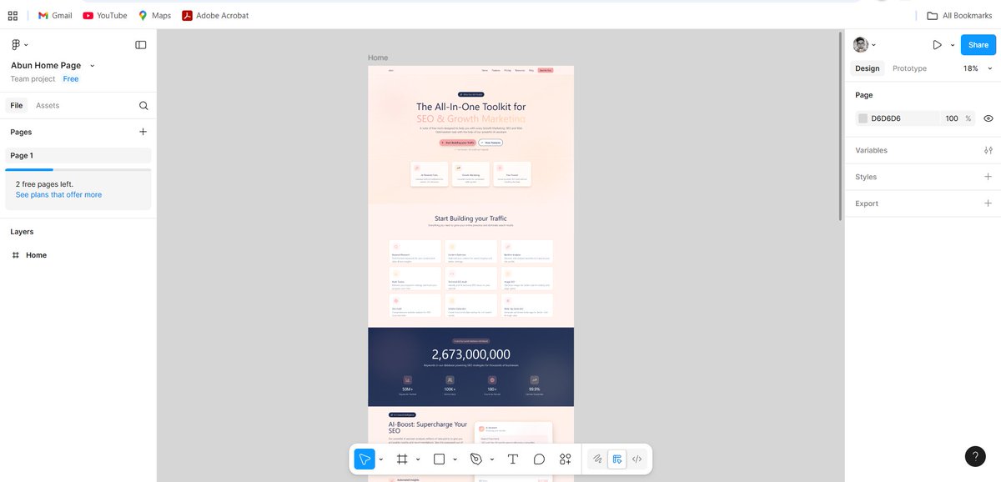Open the Actions resources tool
The height and width of the screenshot is (482, 1001).
tap(566, 459)
